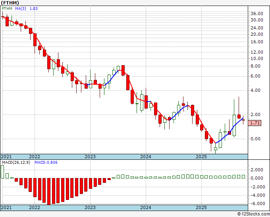Image resolution: width=270 pixels, height=217 pixels.
Task: Click the last candlestick near 1.71
Action: [243, 120]
